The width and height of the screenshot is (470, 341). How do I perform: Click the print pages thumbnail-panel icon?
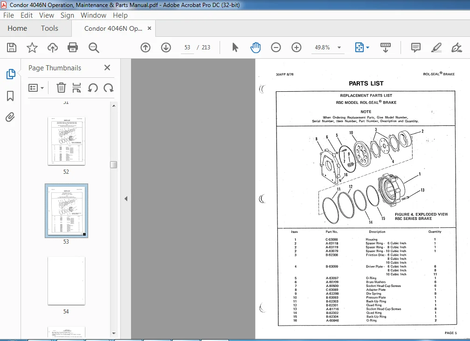coord(77,88)
